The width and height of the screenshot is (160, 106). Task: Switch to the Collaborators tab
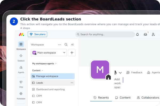(148, 98)
